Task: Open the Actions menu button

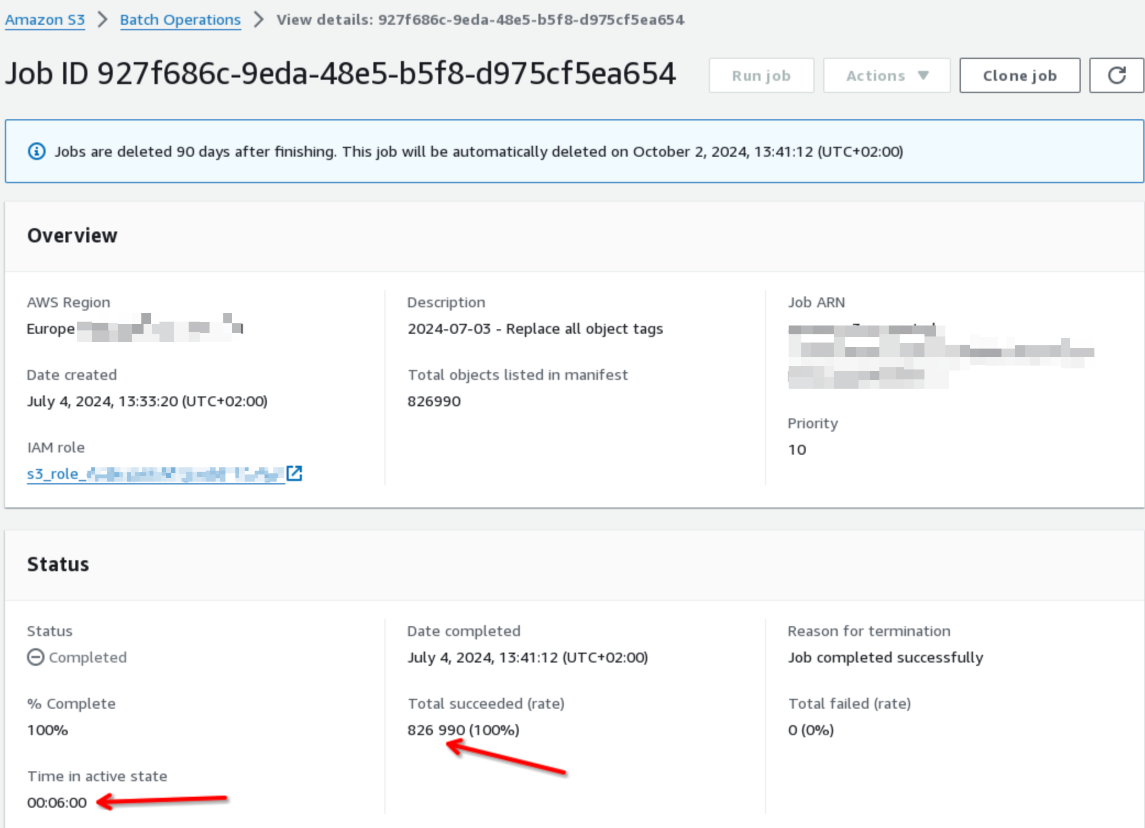Action: 886,75
